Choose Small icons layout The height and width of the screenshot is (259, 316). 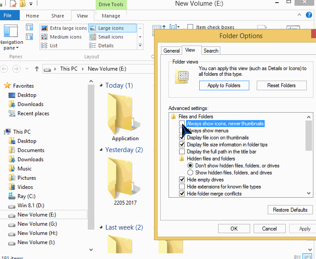106,37
